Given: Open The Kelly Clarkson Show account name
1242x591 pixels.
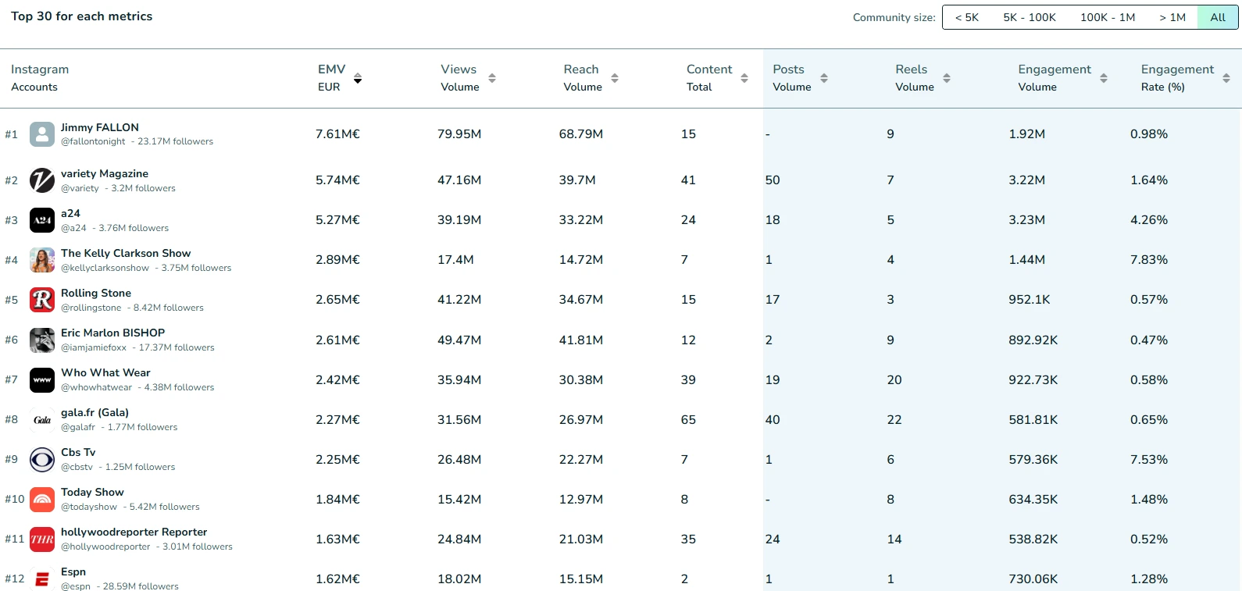Looking at the screenshot, I should [126, 253].
